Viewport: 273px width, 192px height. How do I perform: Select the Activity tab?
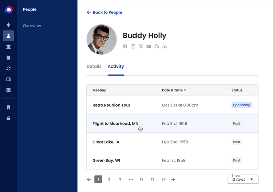pyautogui.click(x=116, y=66)
